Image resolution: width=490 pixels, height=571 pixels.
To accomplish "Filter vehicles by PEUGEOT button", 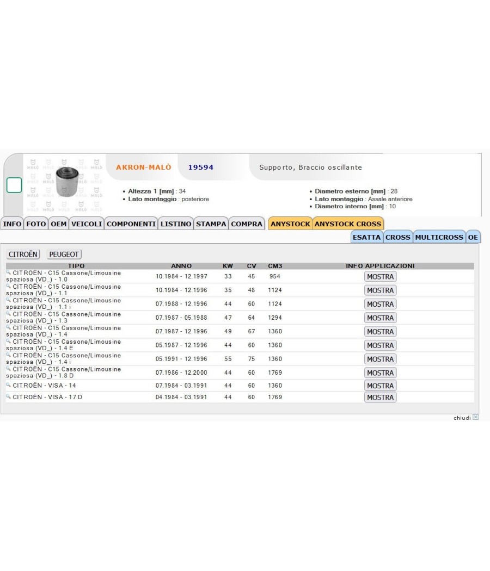I will [x=64, y=254].
